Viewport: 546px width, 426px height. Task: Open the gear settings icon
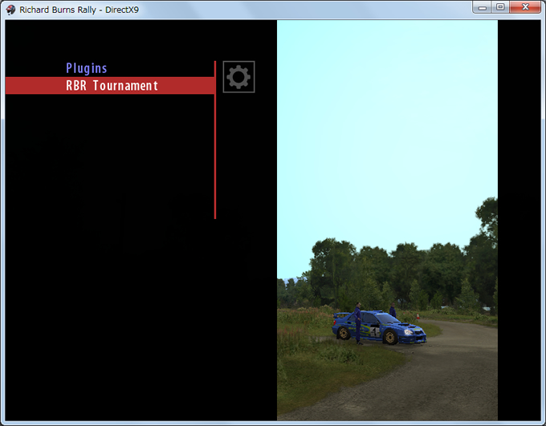click(238, 77)
